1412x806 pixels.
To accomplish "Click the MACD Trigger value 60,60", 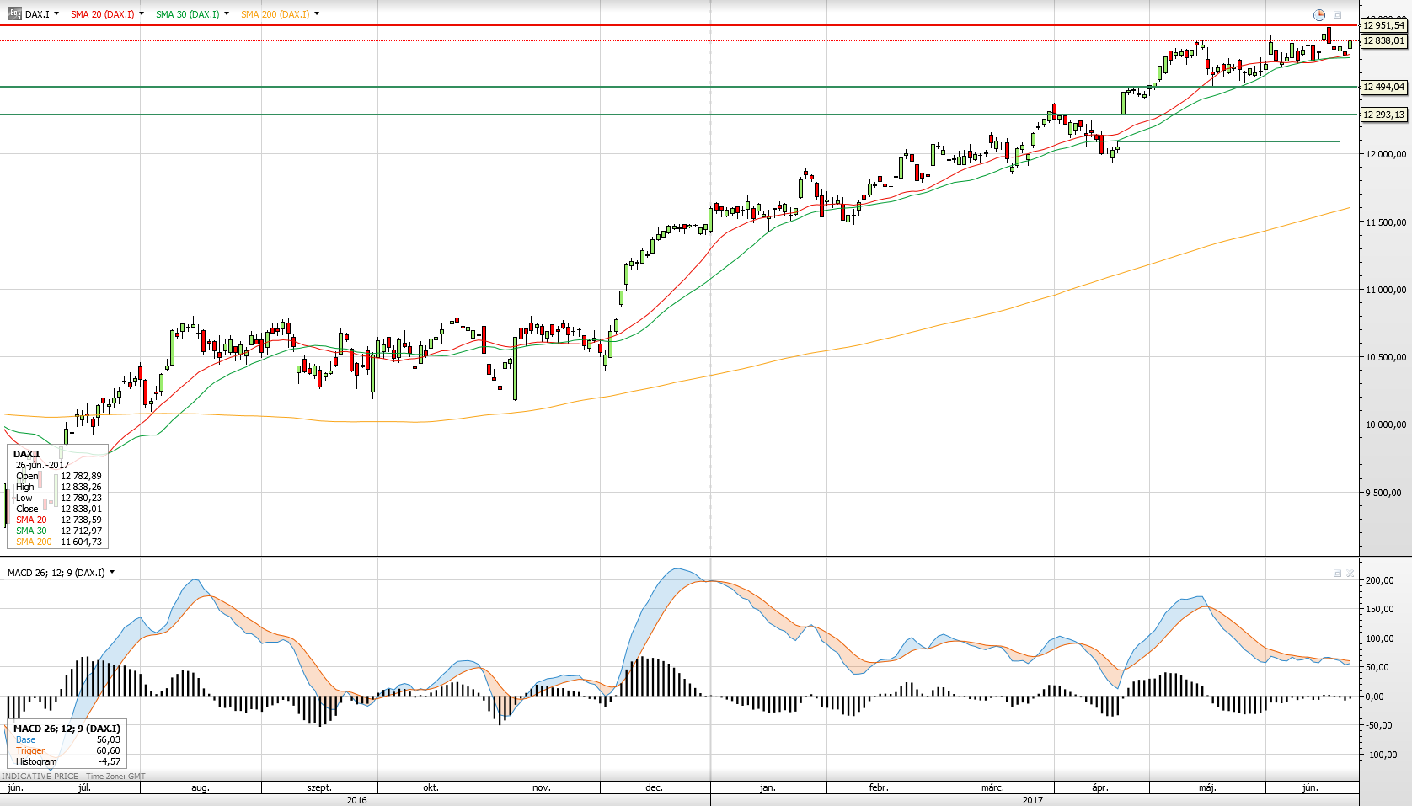I will [108, 750].
